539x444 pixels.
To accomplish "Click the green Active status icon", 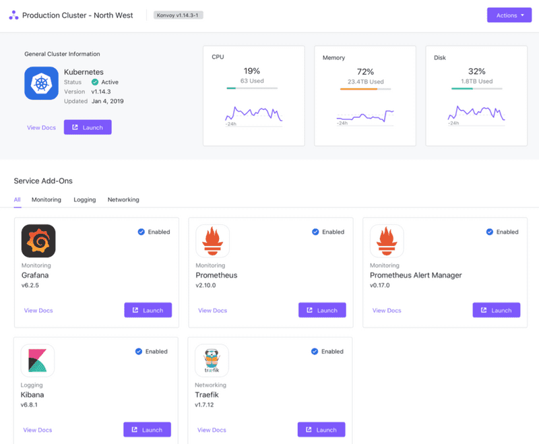I will pos(95,82).
